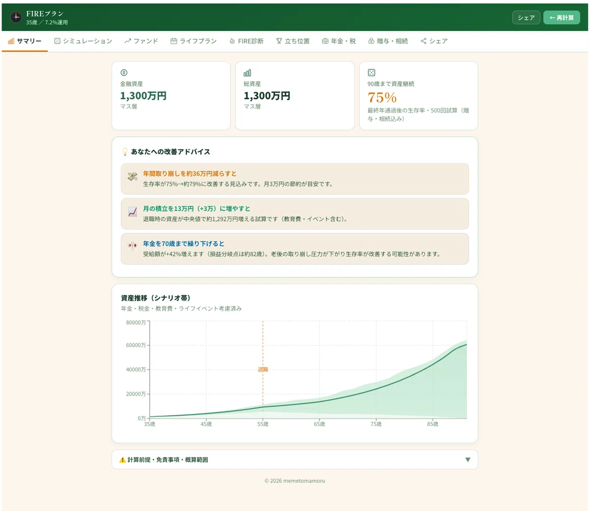Click the flag icon in 年金を70歳 advice
Screen dimensions: 589x511
tap(133, 246)
